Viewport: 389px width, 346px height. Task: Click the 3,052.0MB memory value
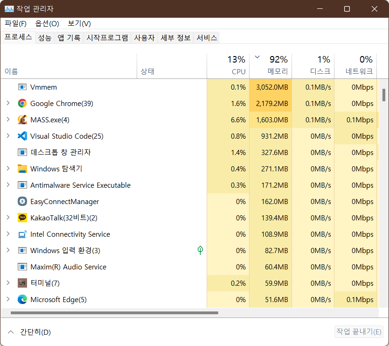[x=272, y=87]
